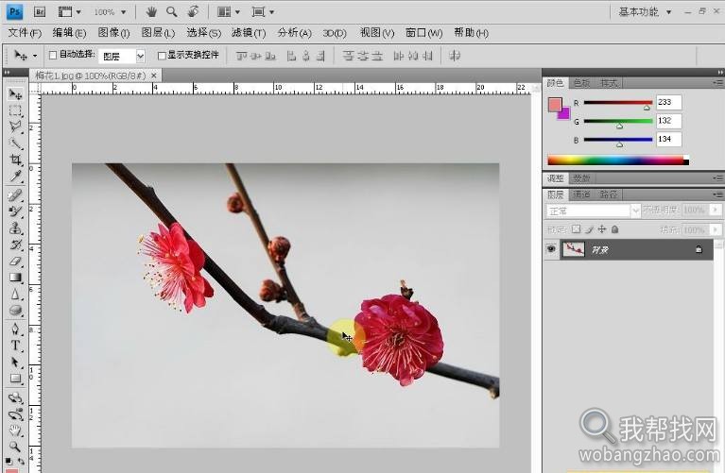Collapse the right panel dock with the double arrows

tap(720, 72)
